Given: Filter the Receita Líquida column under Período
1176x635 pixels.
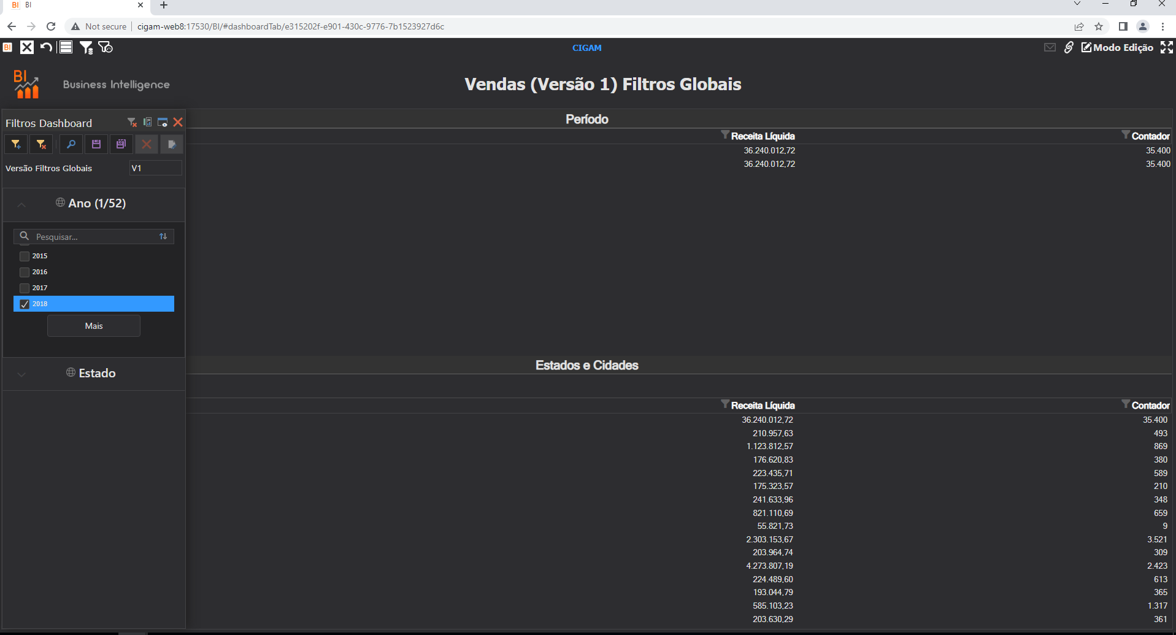Looking at the screenshot, I should click(x=725, y=135).
